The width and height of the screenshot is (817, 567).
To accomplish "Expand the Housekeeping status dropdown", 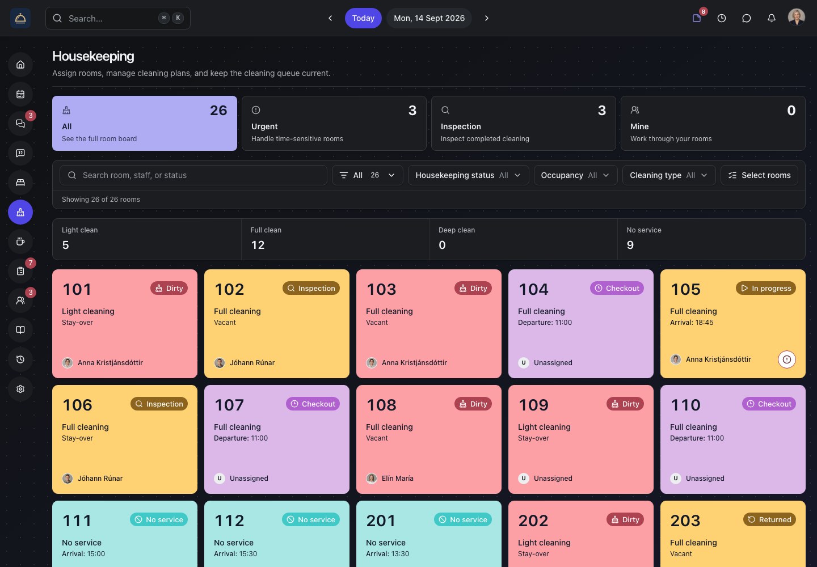I will click(468, 175).
